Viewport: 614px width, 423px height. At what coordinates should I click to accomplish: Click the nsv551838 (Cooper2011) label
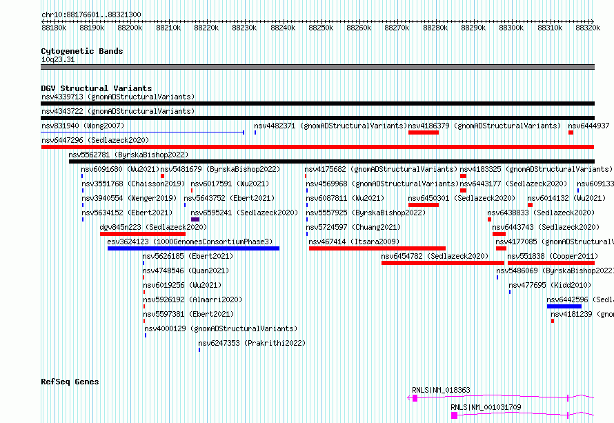553,256
